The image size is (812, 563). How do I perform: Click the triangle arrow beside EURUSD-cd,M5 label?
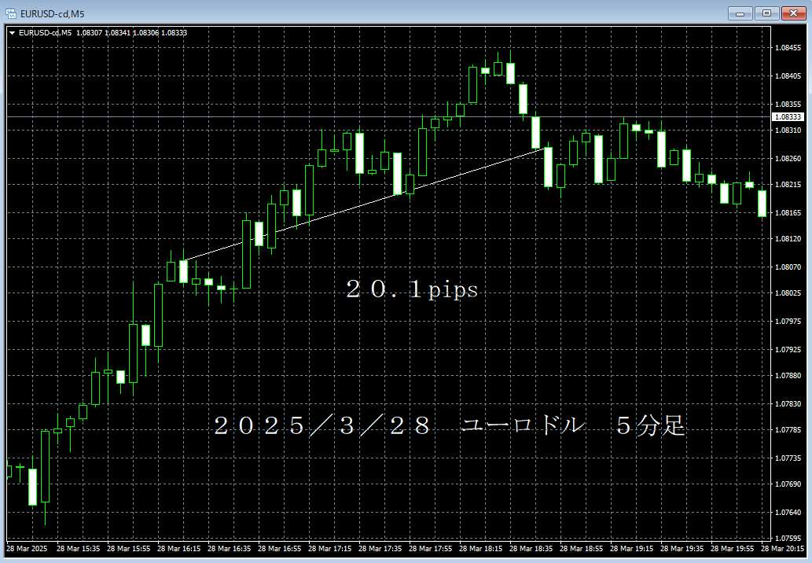tap(12, 32)
